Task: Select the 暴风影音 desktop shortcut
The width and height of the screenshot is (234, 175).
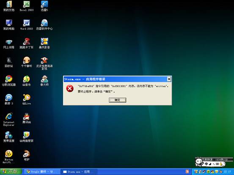Action: [x=44, y=43]
